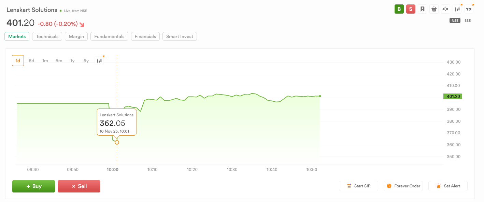Screen dimensions: 484x202
Task: Click the Set Alert button
Action: pyautogui.click(x=448, y=186)
